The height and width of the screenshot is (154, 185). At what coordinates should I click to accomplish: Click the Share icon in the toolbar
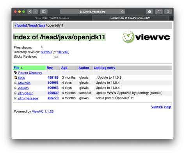click(159, 12)
